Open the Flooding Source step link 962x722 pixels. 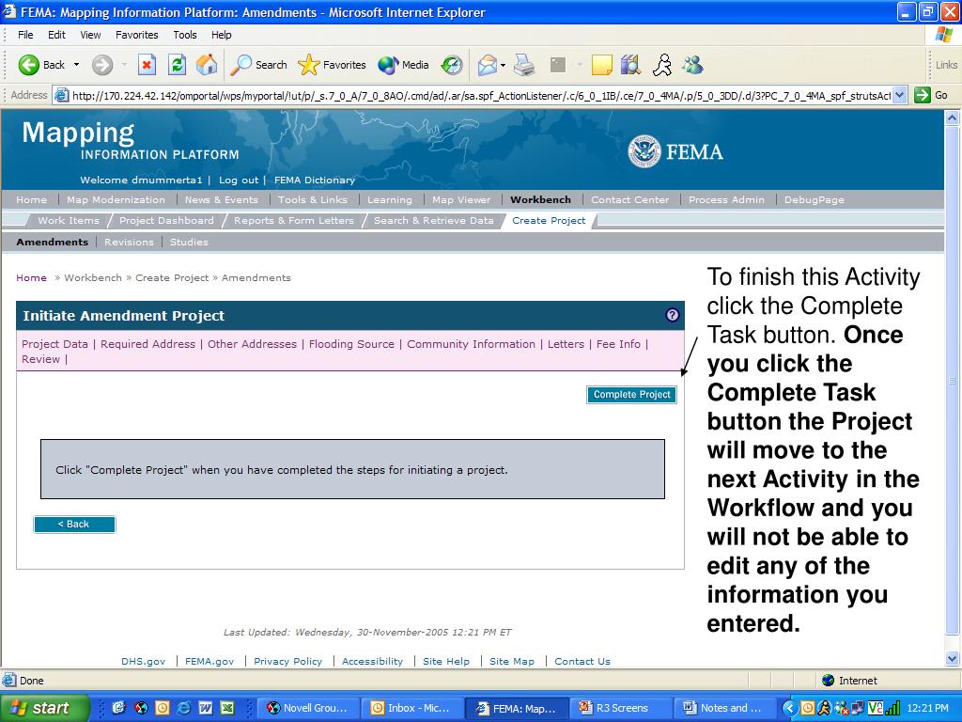(351, 344)
